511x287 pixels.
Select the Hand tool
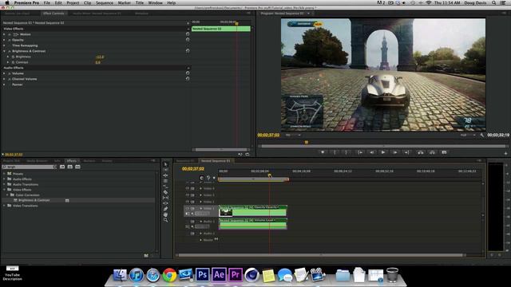pyautogui.click(x=165, y=214)
